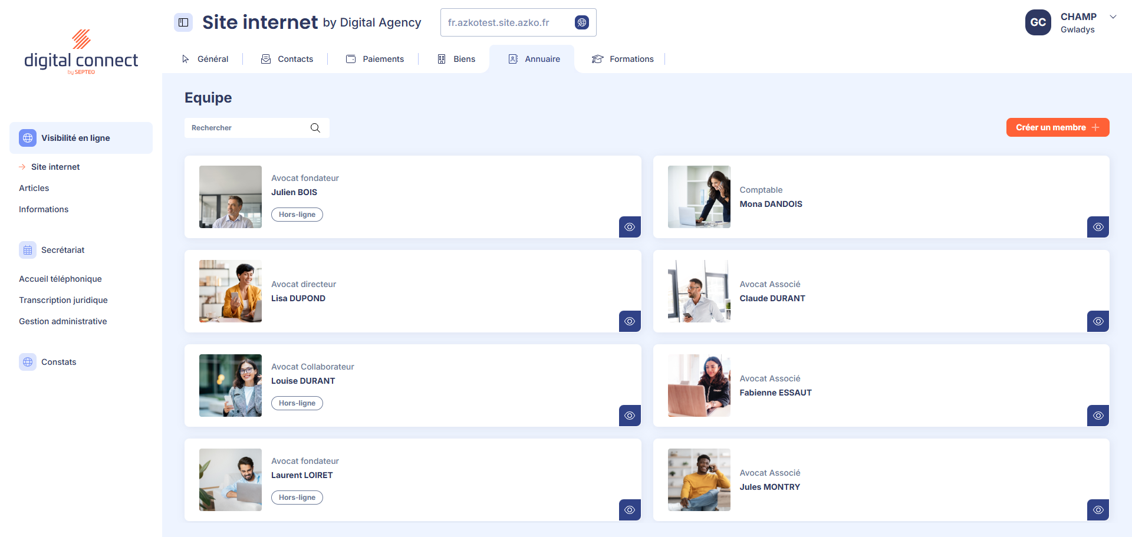The image size is (1132, 537).
Task: Open the Formations tab
Action: 623,59
